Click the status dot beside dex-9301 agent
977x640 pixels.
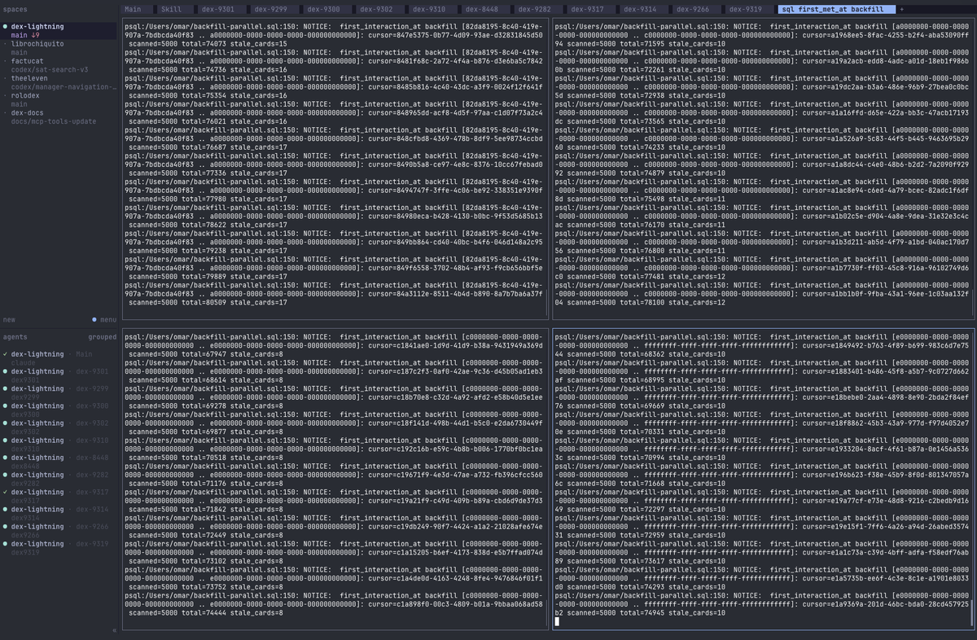pos(5,371)
